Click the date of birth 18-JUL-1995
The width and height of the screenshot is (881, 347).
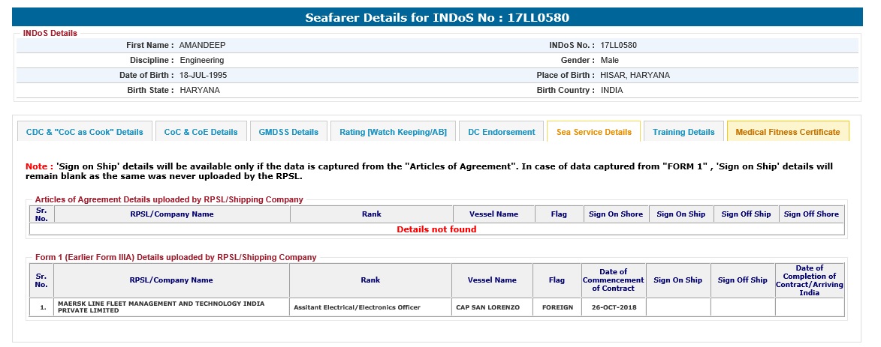(x=203, y=75)
